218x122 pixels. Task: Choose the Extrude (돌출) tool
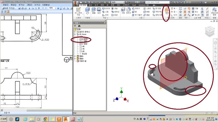[x=94, y=11]
